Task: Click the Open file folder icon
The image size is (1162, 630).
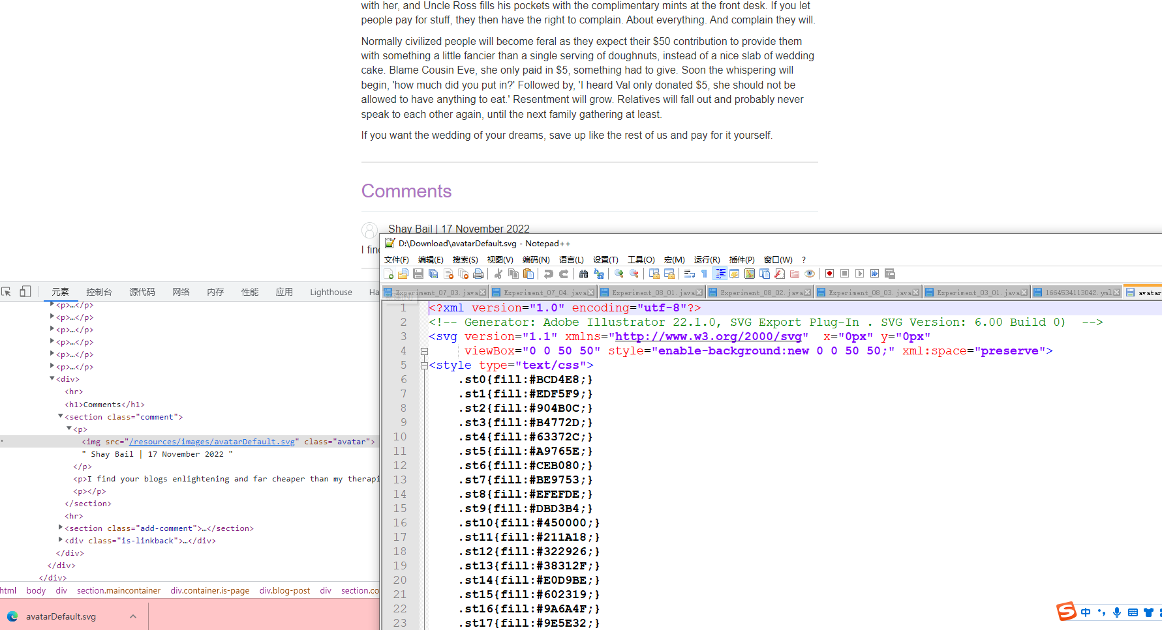Action: 403,274
